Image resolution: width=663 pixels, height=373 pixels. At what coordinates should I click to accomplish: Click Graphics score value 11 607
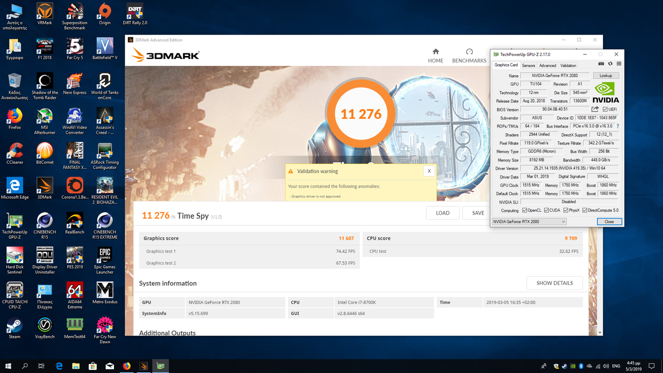point(347,238)
